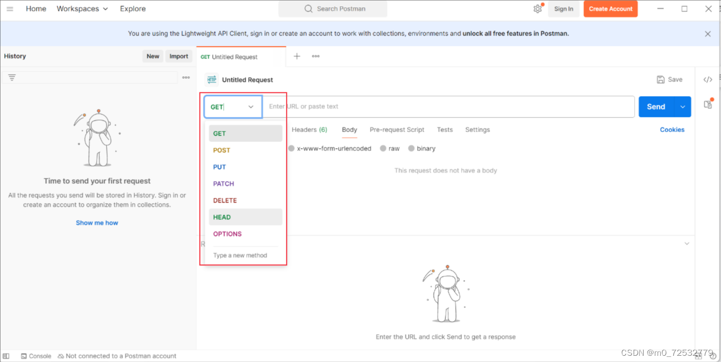Click the Sign In button
Image resolution: width=721 pixels, height=362 pixels.
point(564,9)
